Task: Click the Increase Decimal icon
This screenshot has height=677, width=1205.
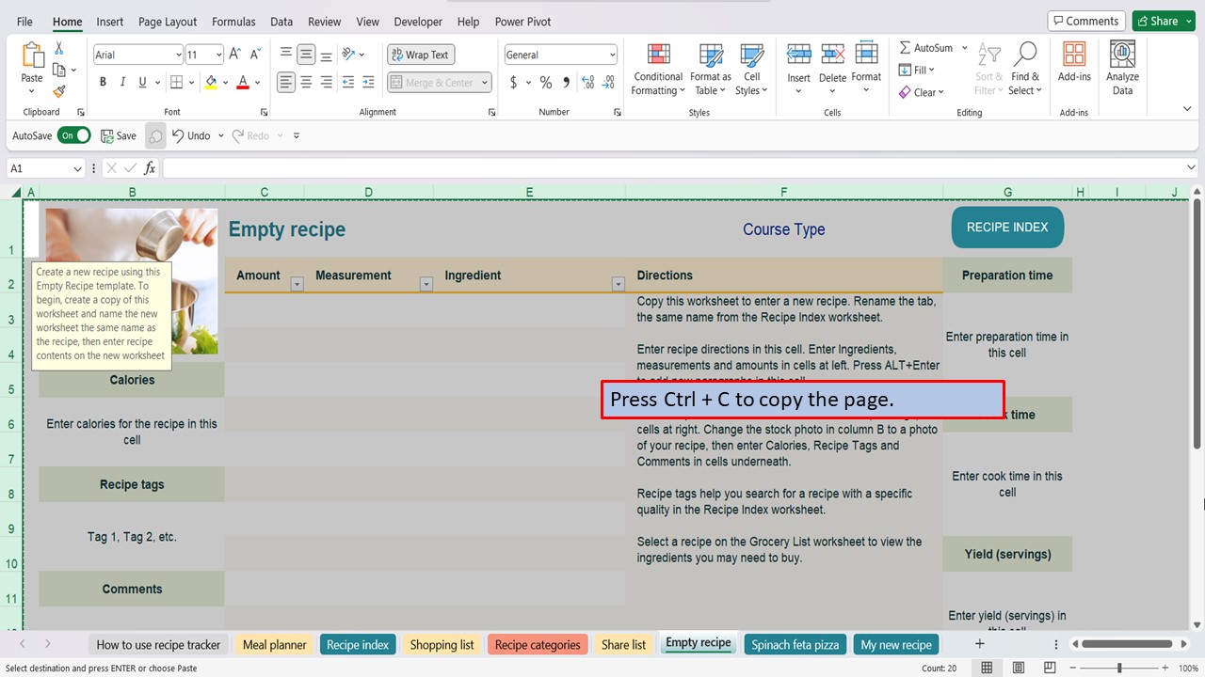Action: [x=586, y=83]
